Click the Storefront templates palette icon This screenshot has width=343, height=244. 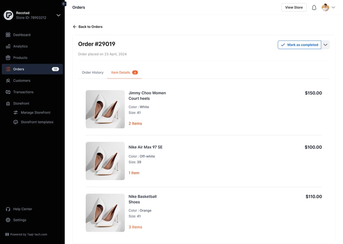[16, 122]
